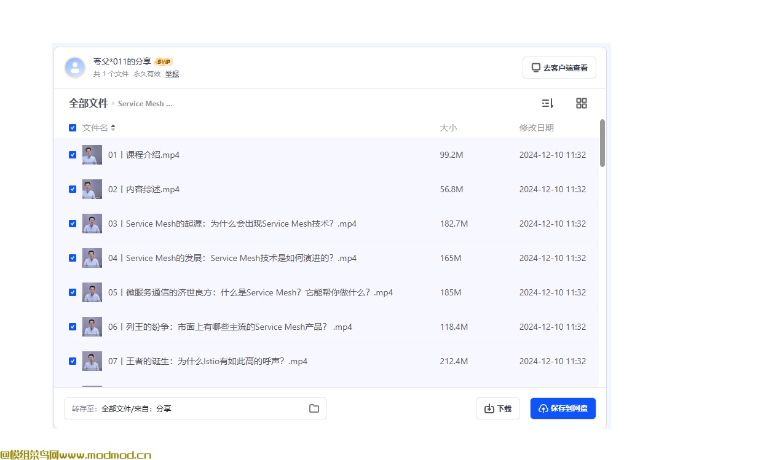The height and width of the screenshot is (460, 766).
Task: Open thumbnail of 03 Service Mesh的起源
Action: [x=92, y=224]
